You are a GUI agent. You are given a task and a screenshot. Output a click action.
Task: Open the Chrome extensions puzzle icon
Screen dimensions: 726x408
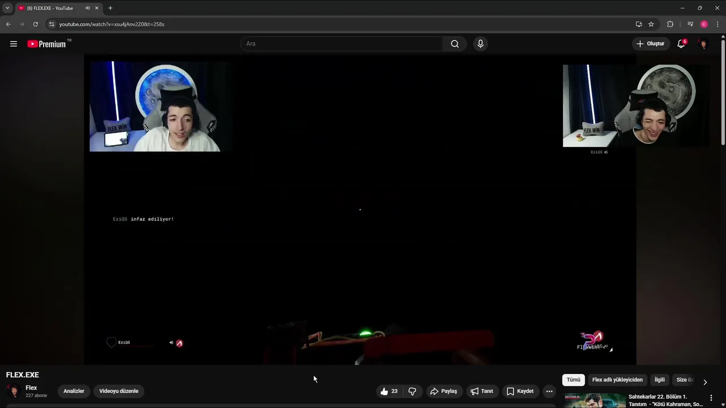[x=670, y=24]
